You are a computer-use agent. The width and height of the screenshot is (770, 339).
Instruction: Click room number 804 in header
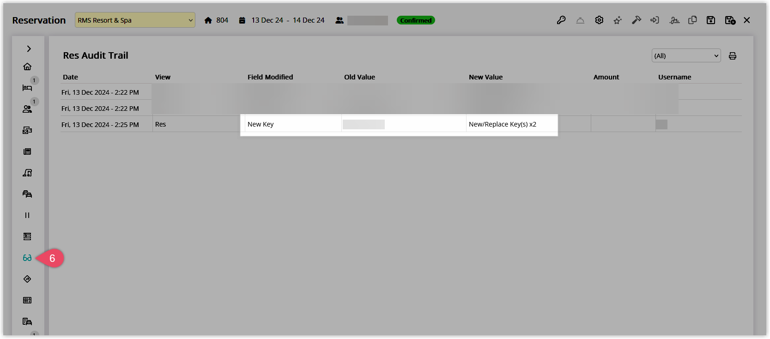pyautogui.click(x=222, y=20)
